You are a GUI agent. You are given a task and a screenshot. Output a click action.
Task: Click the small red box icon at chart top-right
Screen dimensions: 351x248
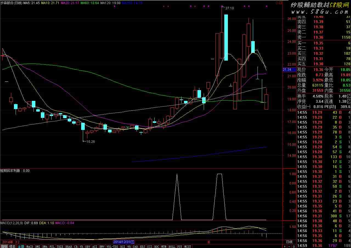pos(277,3)
